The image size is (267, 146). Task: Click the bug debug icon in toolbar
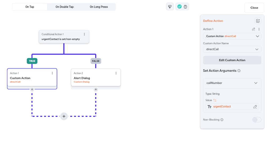click(185, 7)
